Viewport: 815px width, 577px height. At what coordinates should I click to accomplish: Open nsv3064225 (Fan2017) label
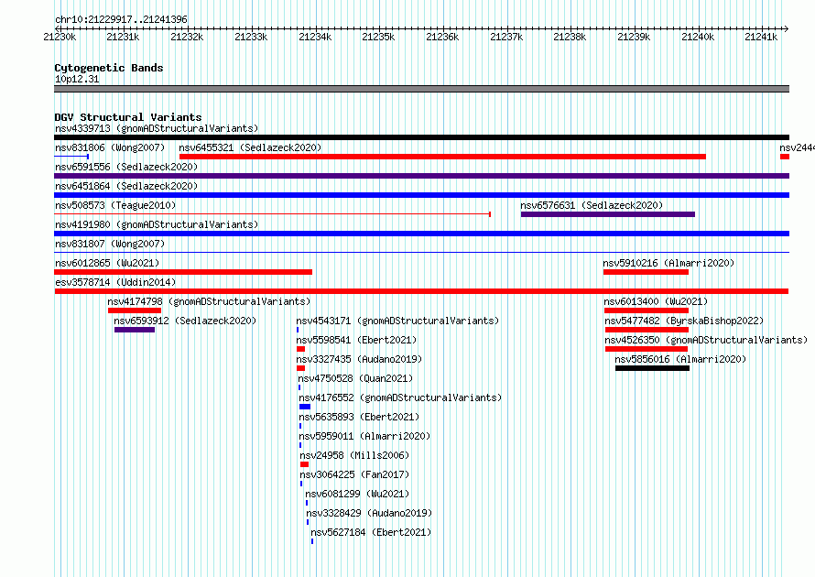pyautogui.click(x=354, y=474)
